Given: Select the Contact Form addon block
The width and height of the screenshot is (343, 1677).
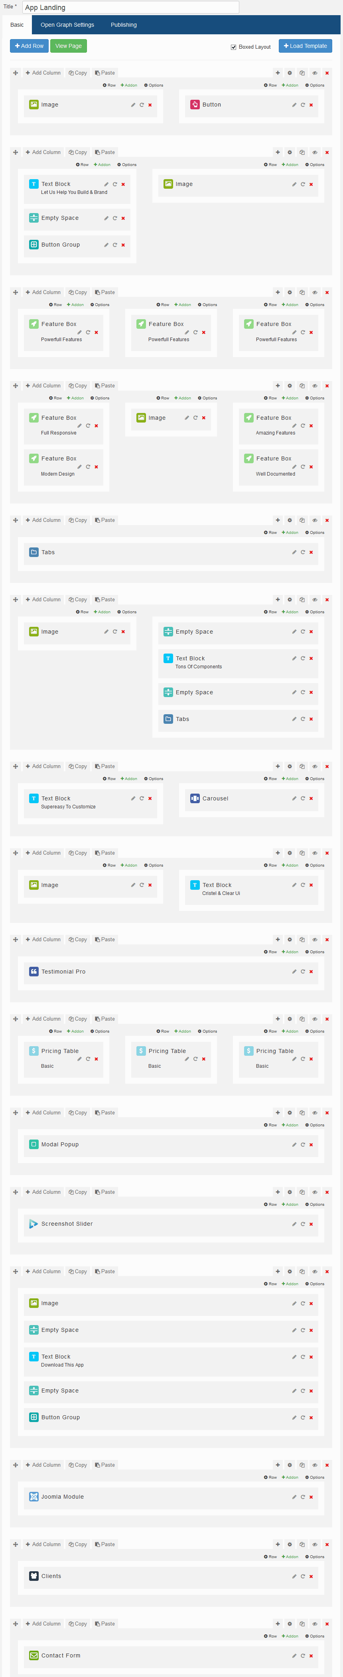Looking at the screenshot, I should point(171,1656).
